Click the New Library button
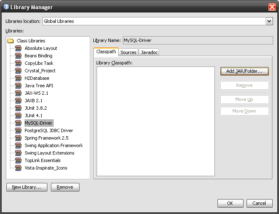 coord(27,187)
